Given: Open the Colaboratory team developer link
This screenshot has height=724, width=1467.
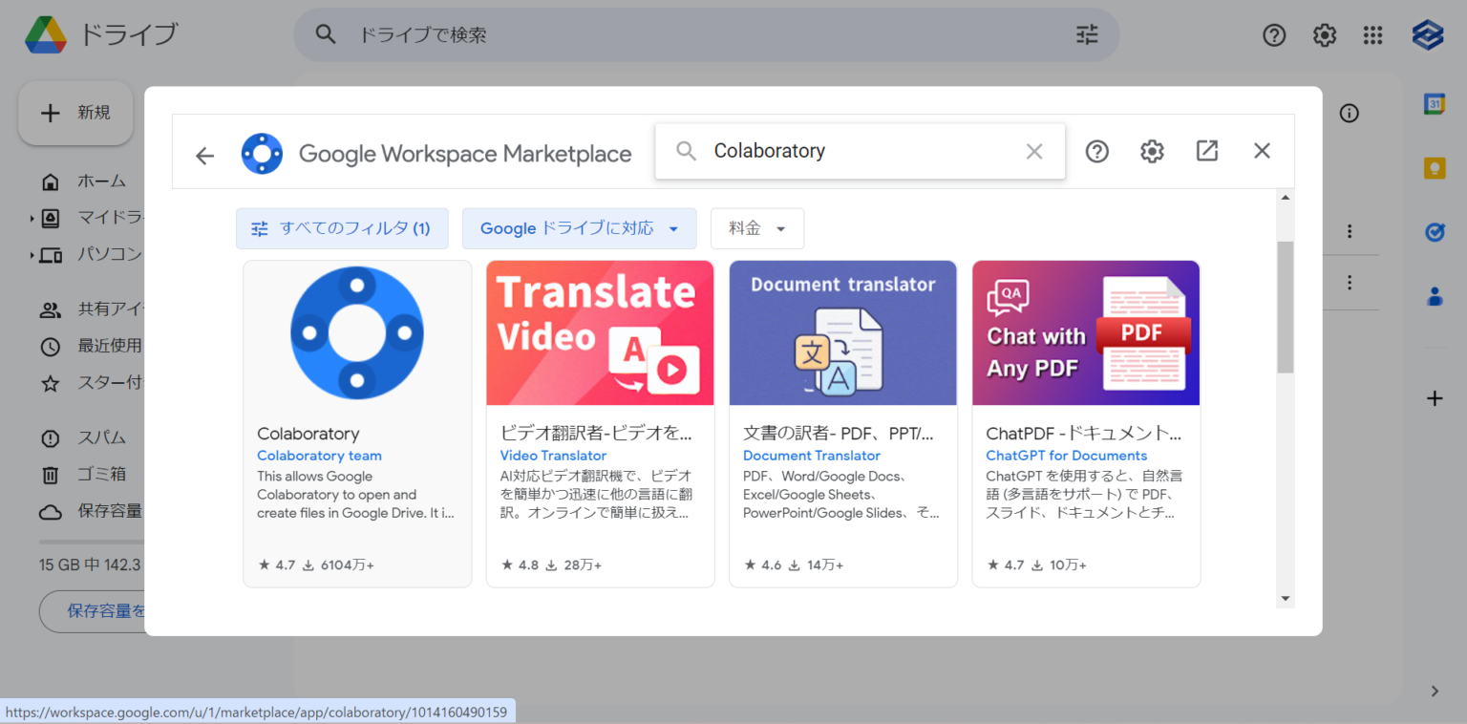Looking at the screenshot, I should 318,455.
